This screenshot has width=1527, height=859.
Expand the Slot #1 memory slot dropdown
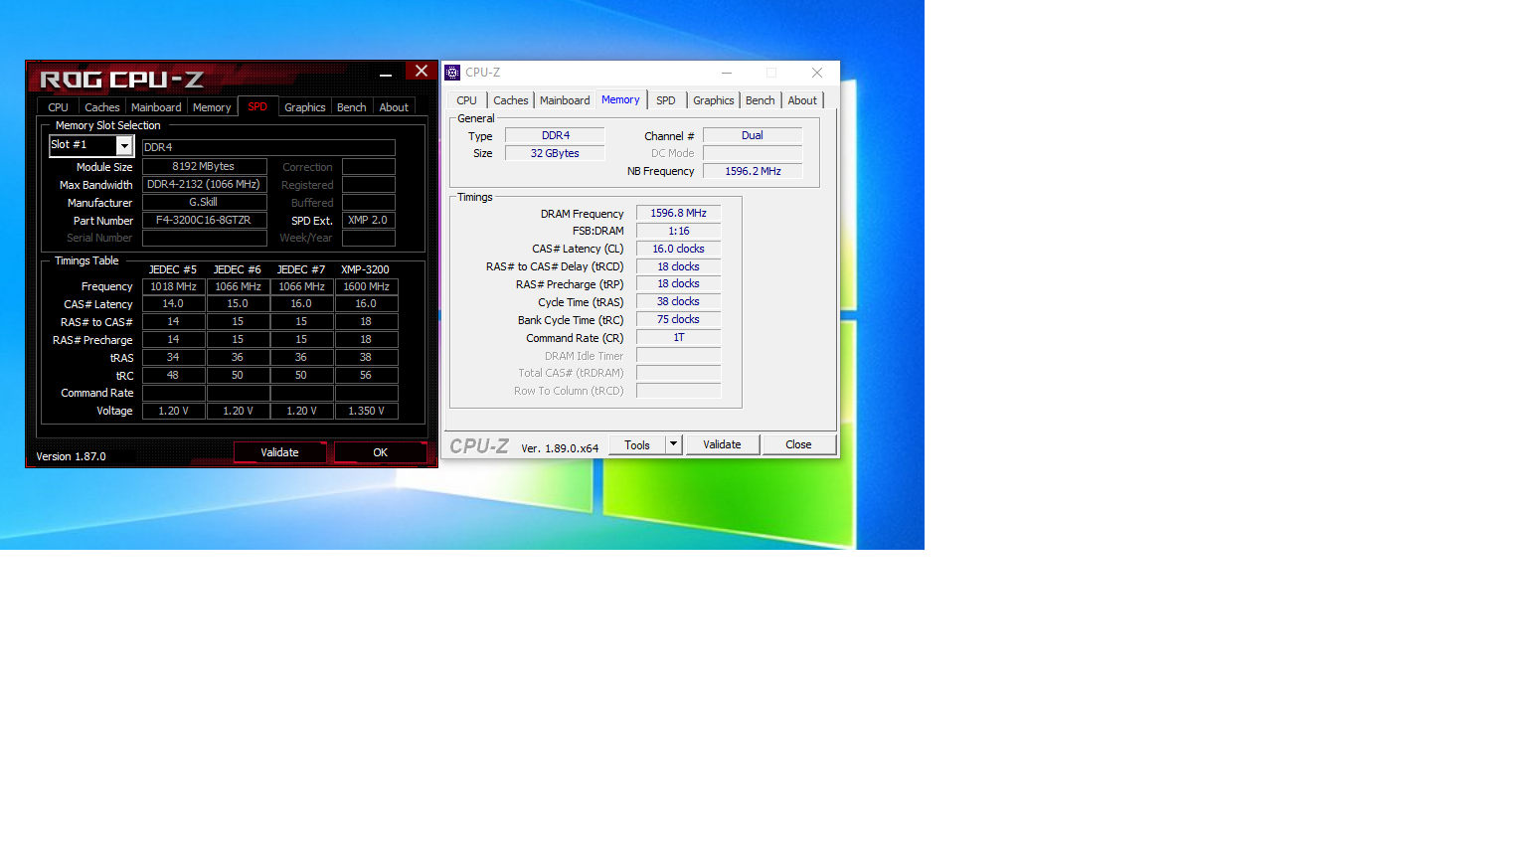coord(124,146)
